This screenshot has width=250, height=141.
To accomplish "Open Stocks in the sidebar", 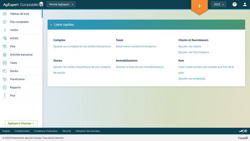I will pos(21,71).
